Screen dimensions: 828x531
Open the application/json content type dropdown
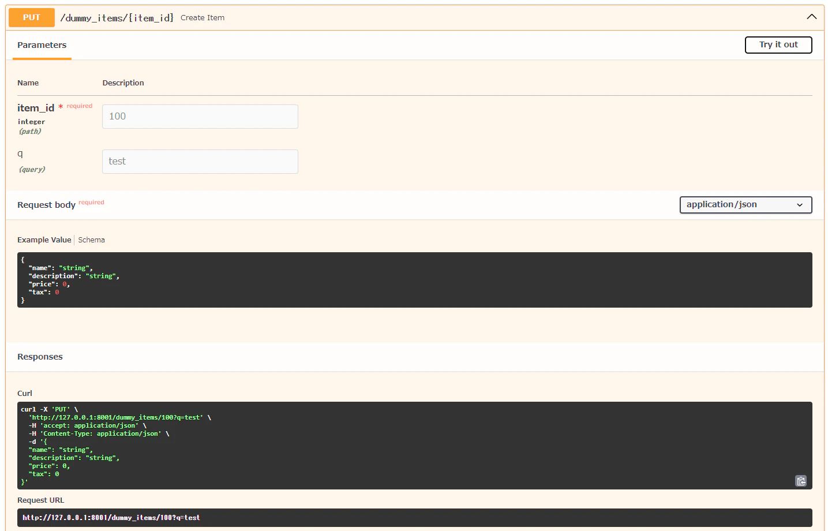(x=745, y=205)
